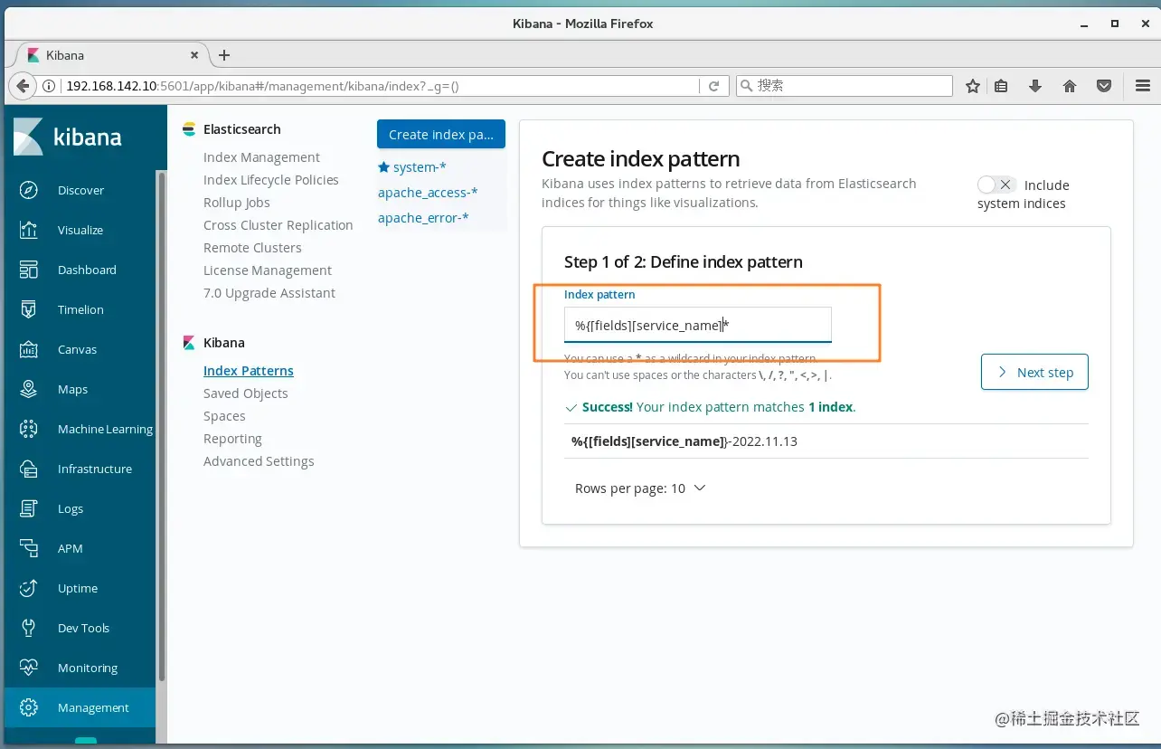The height and width of the screenshot is (749, 1161).
Task: Open License Management section
Action: coord(268,270)
